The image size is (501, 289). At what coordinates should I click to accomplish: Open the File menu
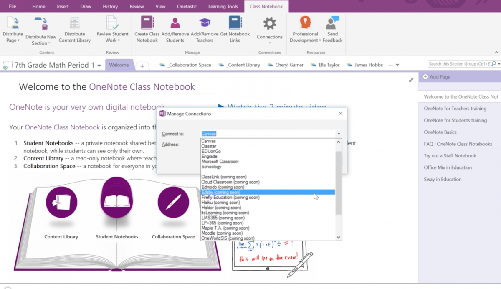(x=13, y=6)
